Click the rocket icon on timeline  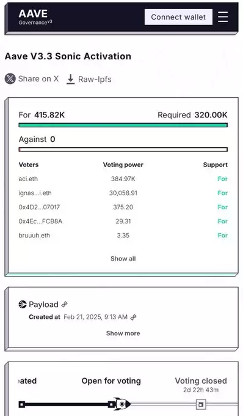121,404
